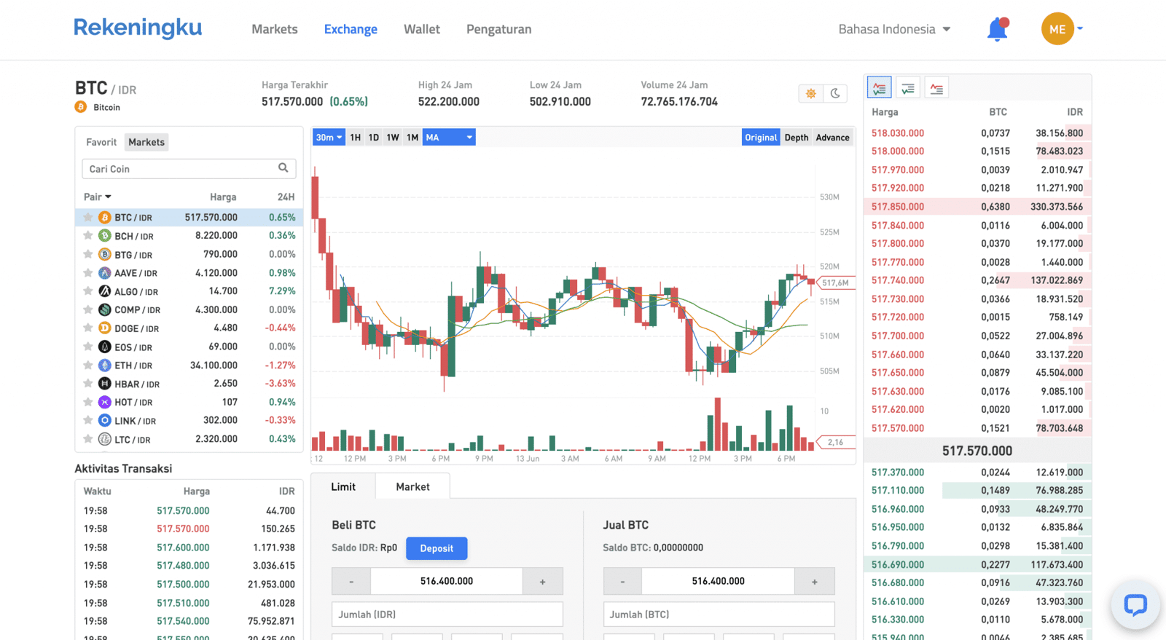Viewport: 1166px width, 640px height.
Task: Select the LINK coin icon
Action: coord(104,420)
